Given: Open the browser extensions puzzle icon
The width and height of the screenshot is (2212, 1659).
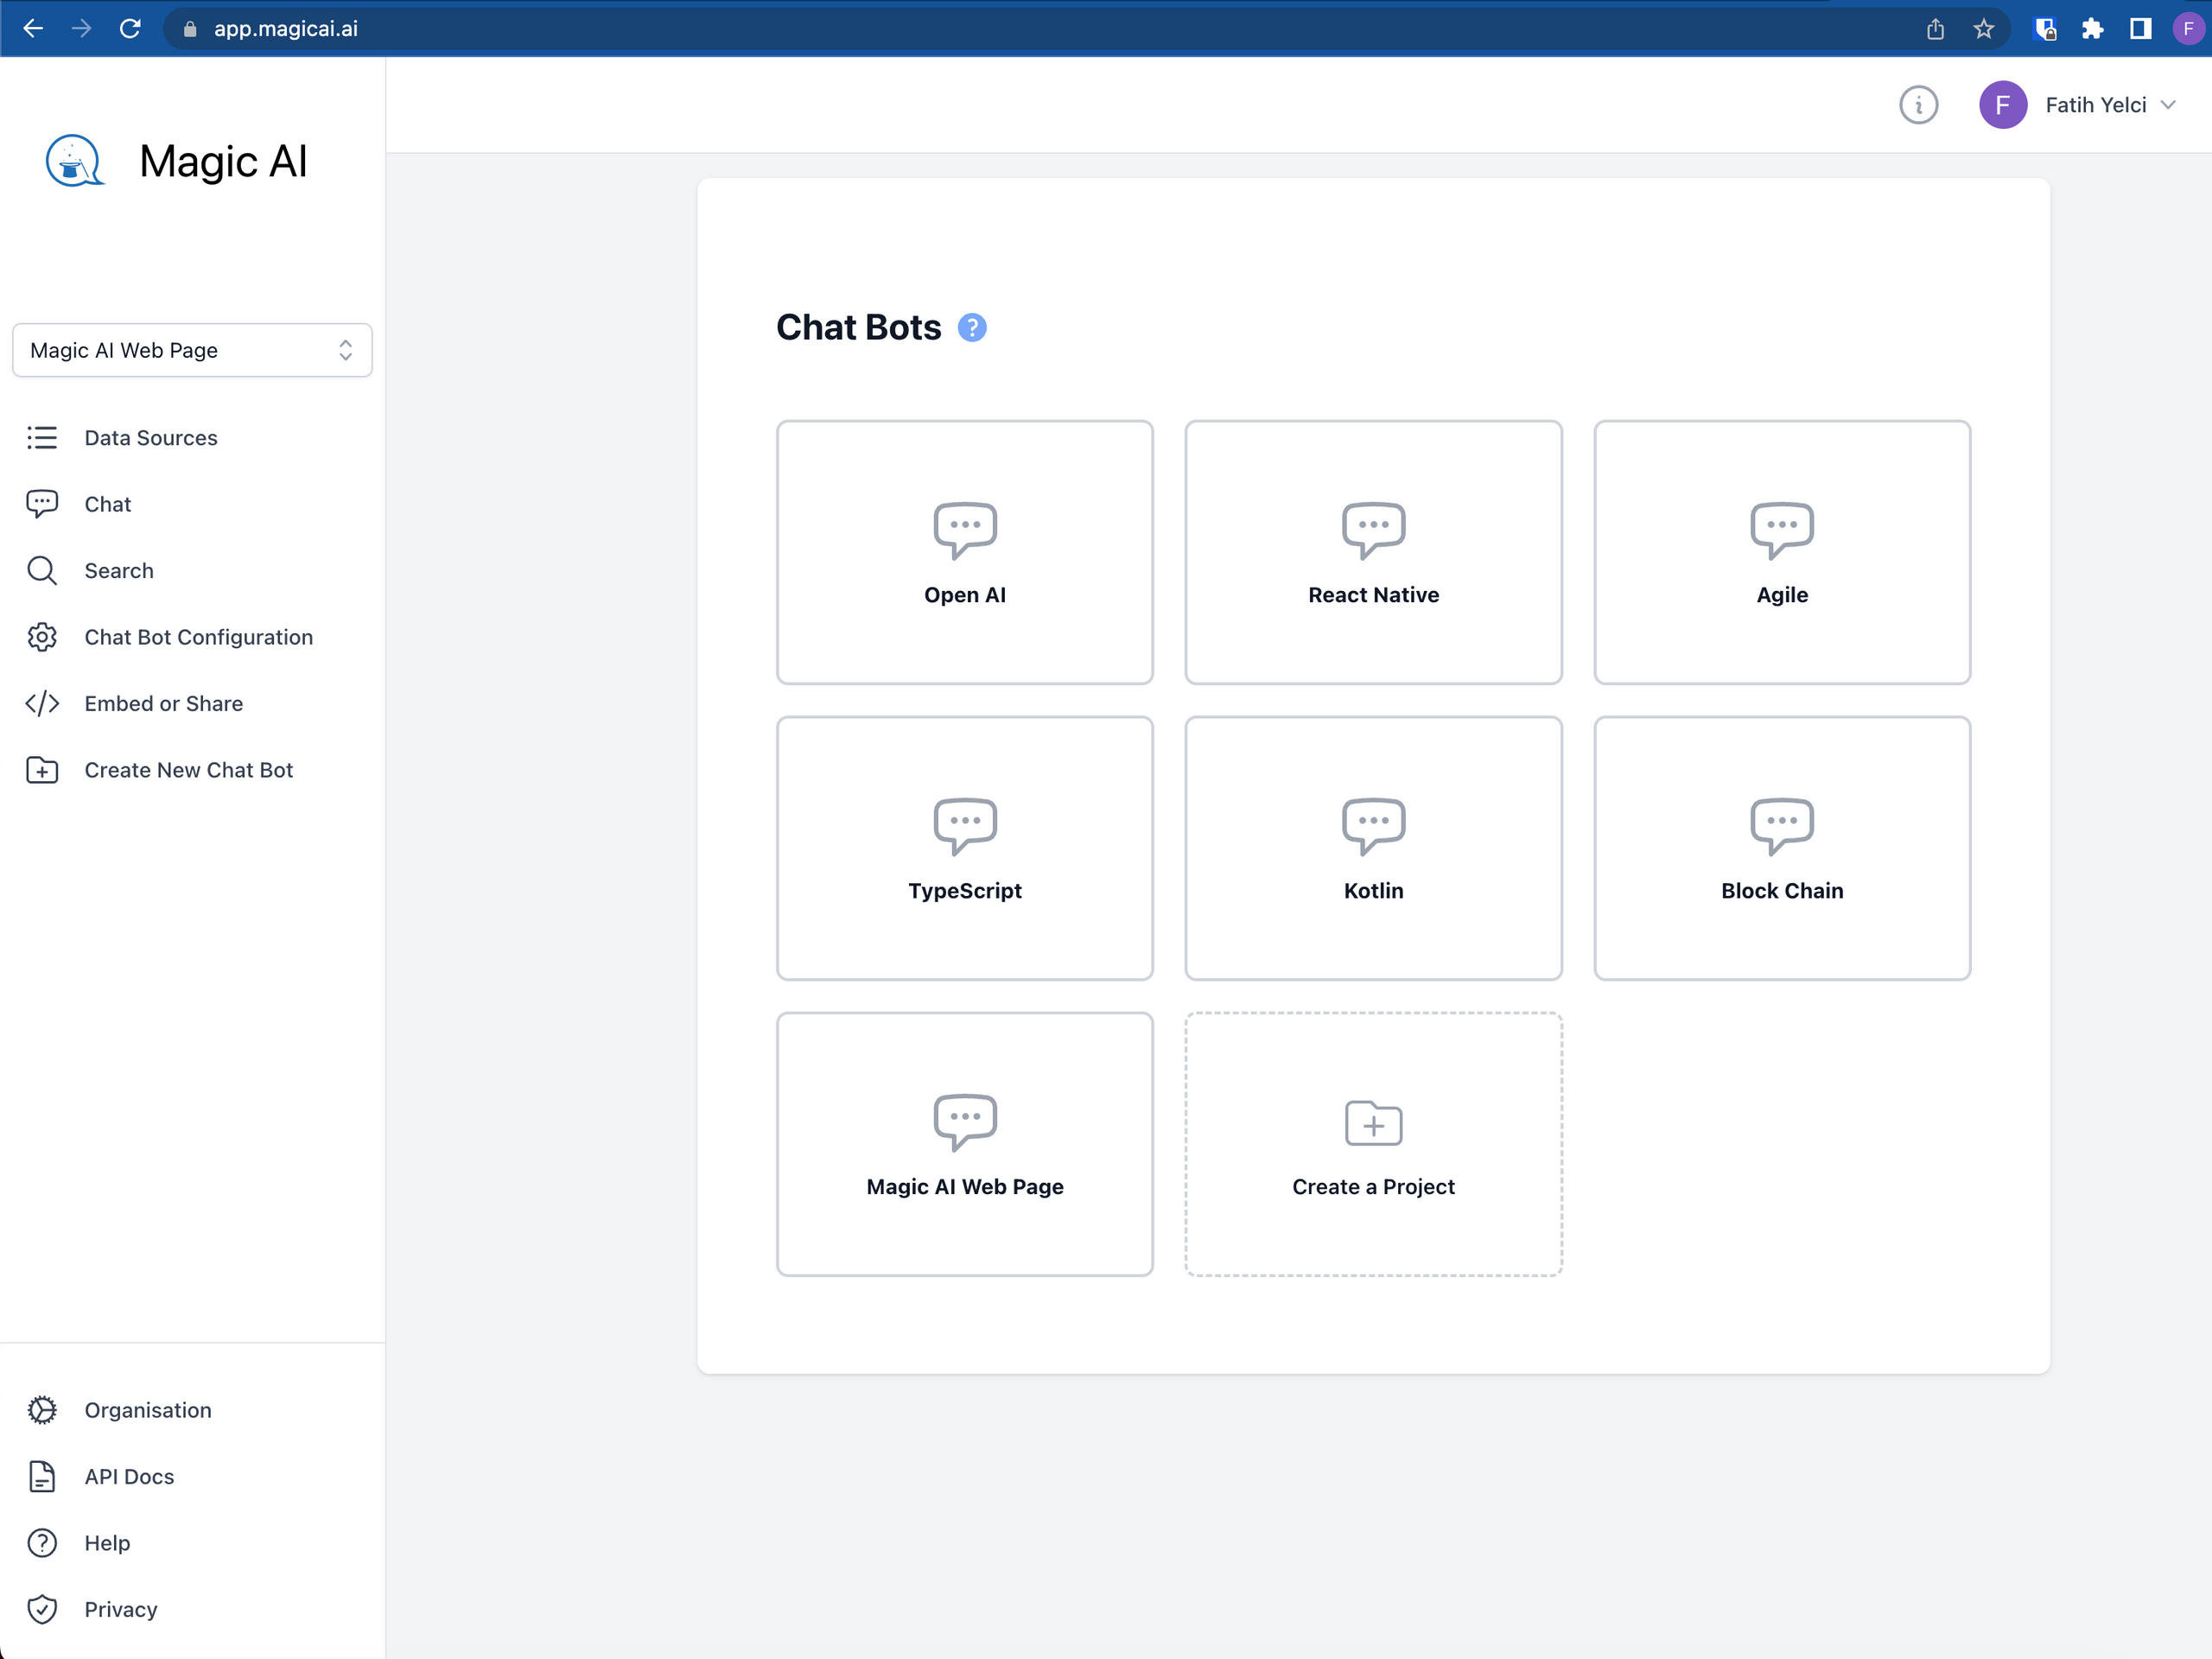Looking at the screenshot, I should point(2092,28).
